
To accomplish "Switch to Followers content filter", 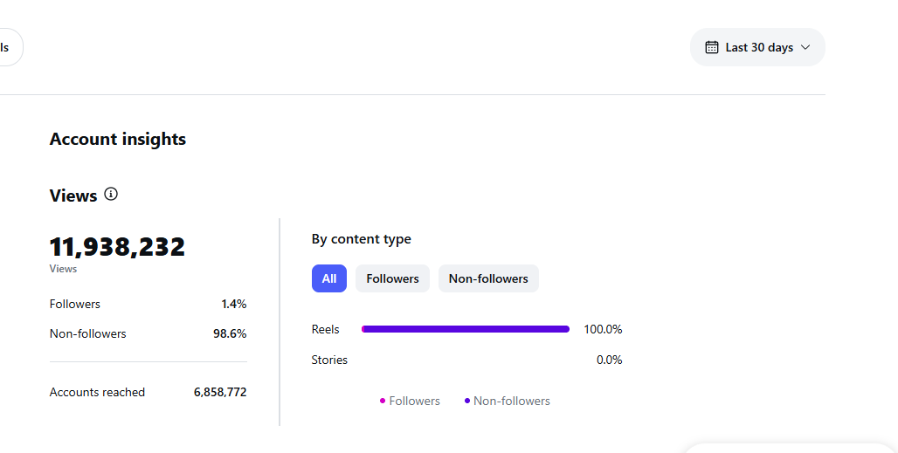I will [392, 278].
